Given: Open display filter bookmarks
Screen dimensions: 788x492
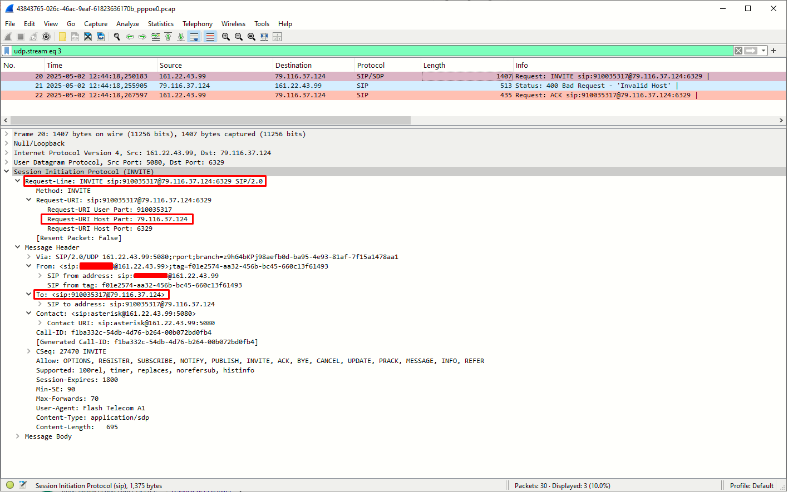Looking at the screenshot, I should tap(7, 51).
